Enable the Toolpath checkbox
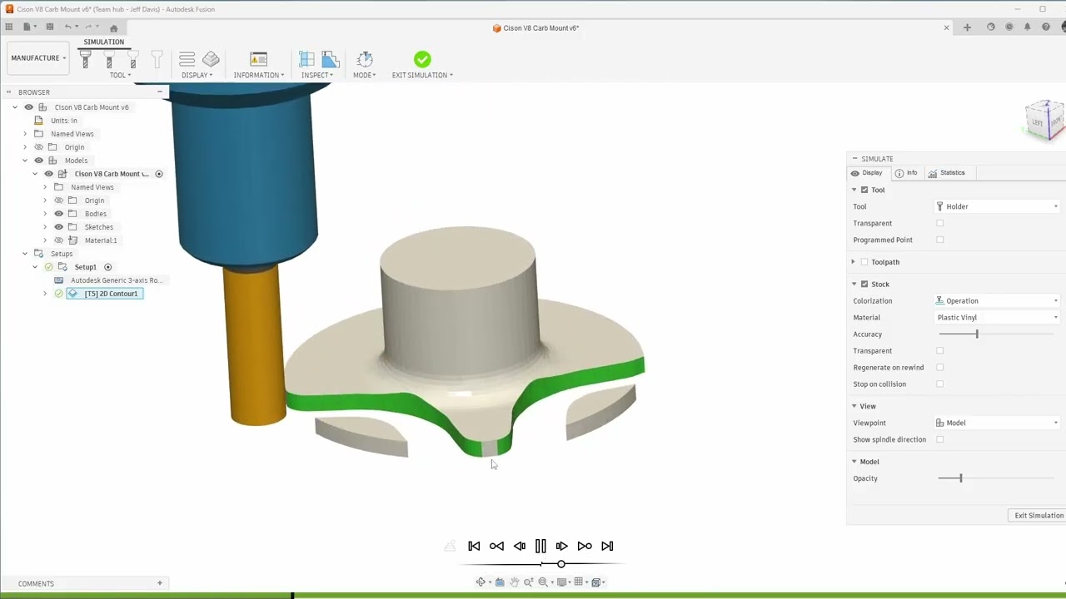The width and height of the screenshot is (1066, 599). tap(864, 262)
